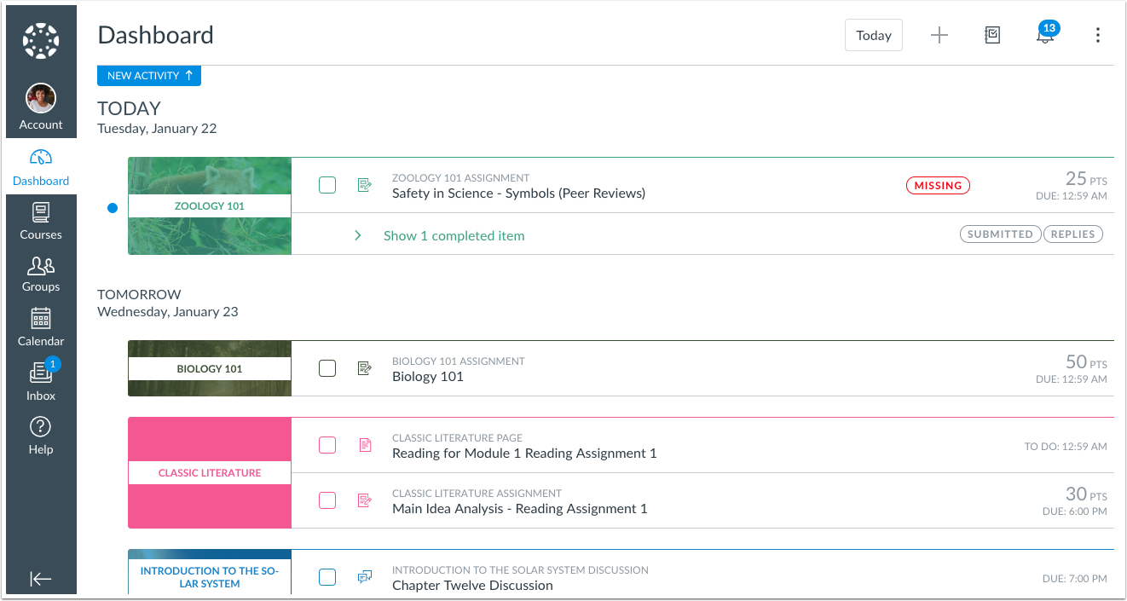Collapse the global navigation sidebar
This screenshot has width=1127, height=601.
tap(41, 579)
